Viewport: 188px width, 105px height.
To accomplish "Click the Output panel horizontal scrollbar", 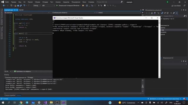I will (x=73, y=93).
